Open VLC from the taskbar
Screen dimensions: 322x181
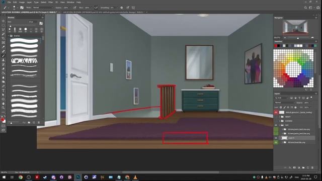pyautogui.click(x=135, y=177)
